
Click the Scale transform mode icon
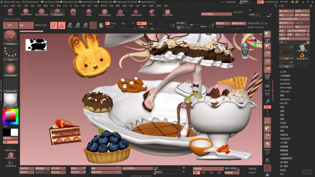click(x=78, y=25)
